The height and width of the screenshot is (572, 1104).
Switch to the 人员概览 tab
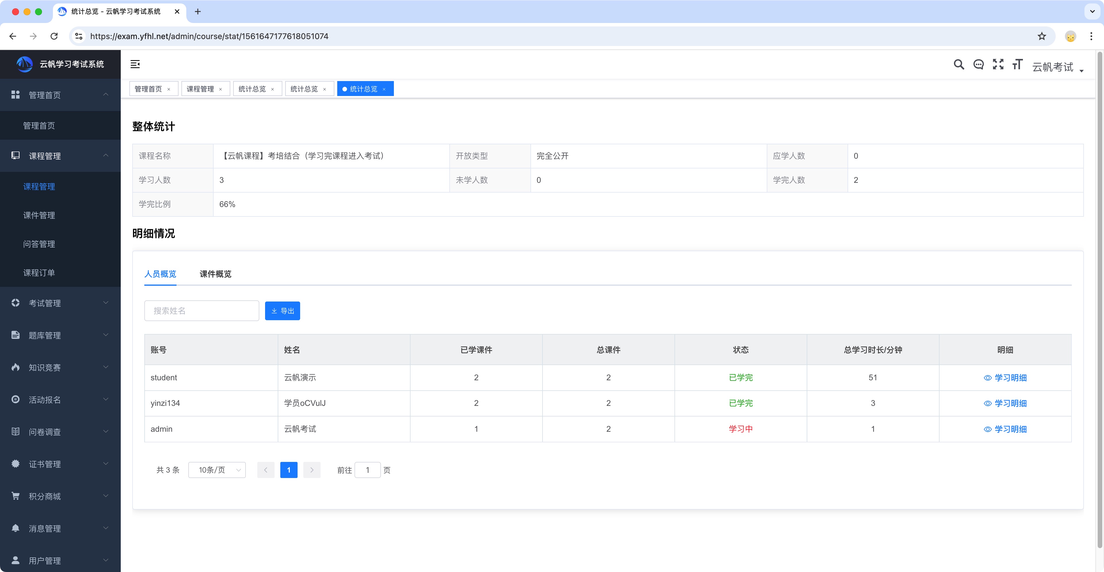pyautogui.click(x=160, y=274)
